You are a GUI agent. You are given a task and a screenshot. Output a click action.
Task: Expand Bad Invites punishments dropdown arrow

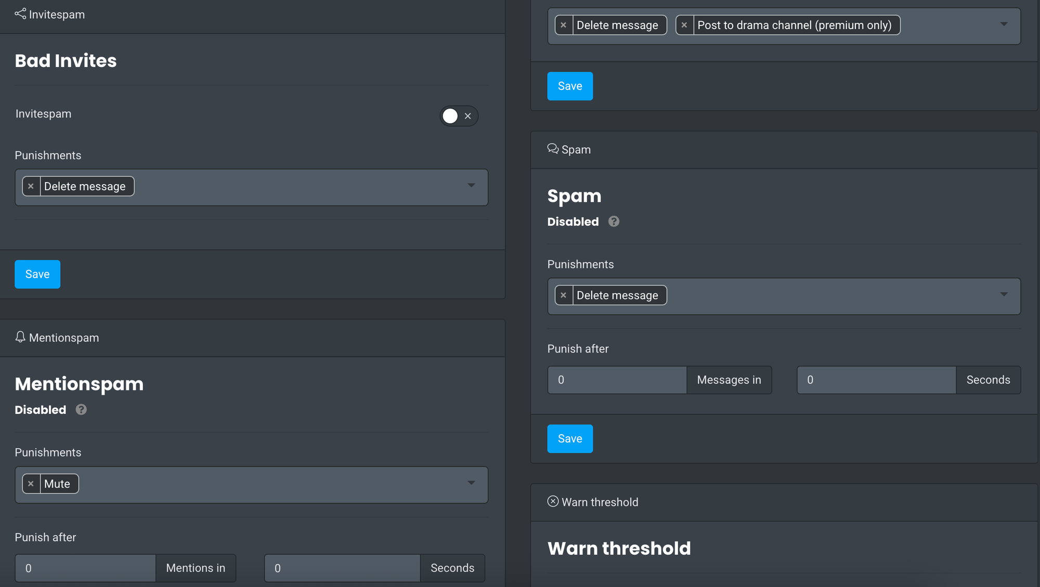click(x=471, y=186)
